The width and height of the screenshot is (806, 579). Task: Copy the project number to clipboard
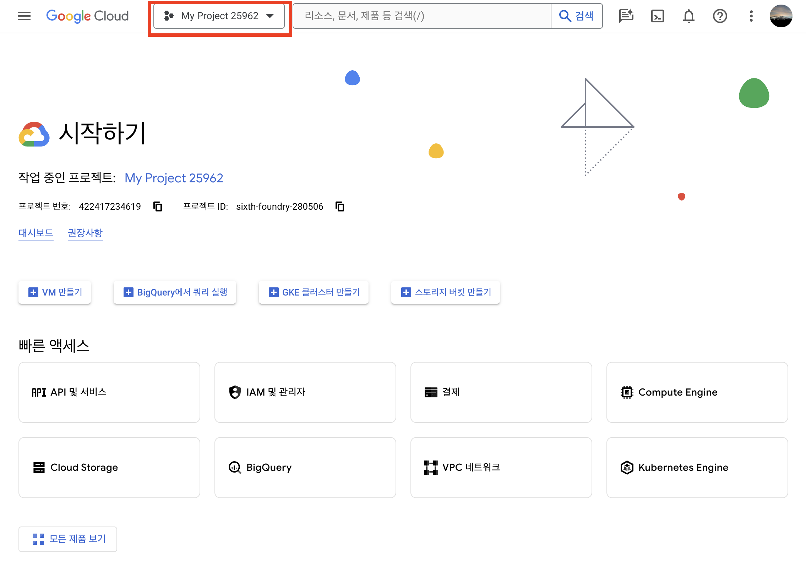pyautogui.click(x=157, y=206)
